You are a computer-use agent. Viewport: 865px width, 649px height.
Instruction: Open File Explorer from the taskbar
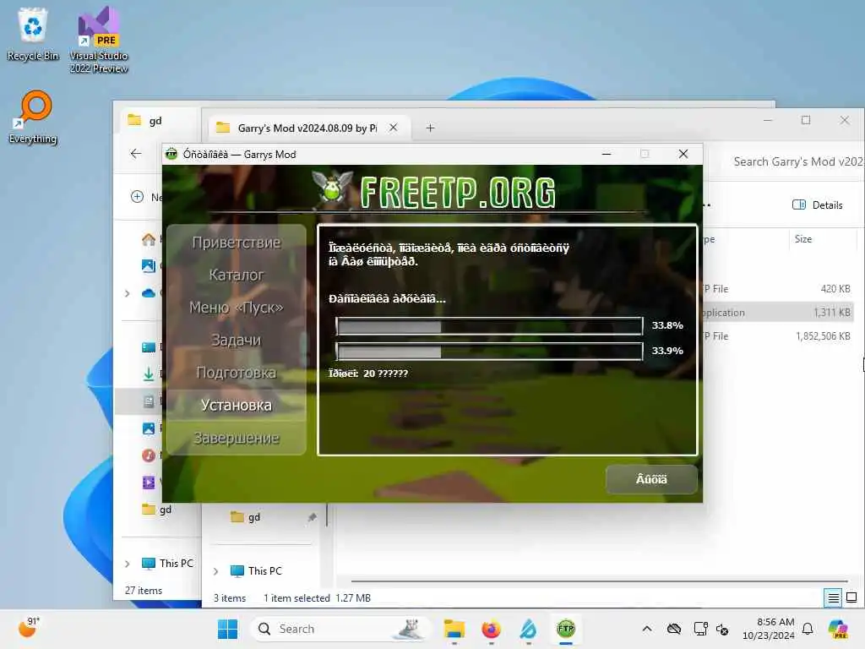pos(454,629)
